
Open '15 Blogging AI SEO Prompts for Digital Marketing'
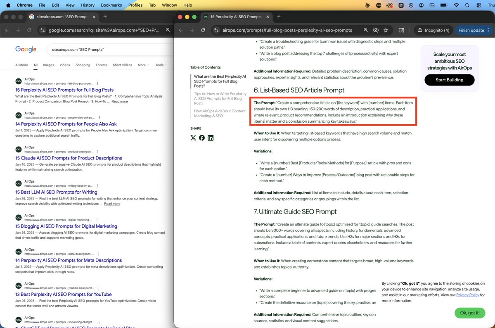click(66, 226)
